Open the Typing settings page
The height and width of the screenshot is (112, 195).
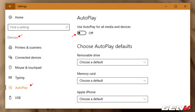pyautogui.click(x=19, y=78)
